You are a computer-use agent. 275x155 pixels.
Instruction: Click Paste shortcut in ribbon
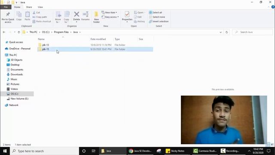(x=42, y=21)
